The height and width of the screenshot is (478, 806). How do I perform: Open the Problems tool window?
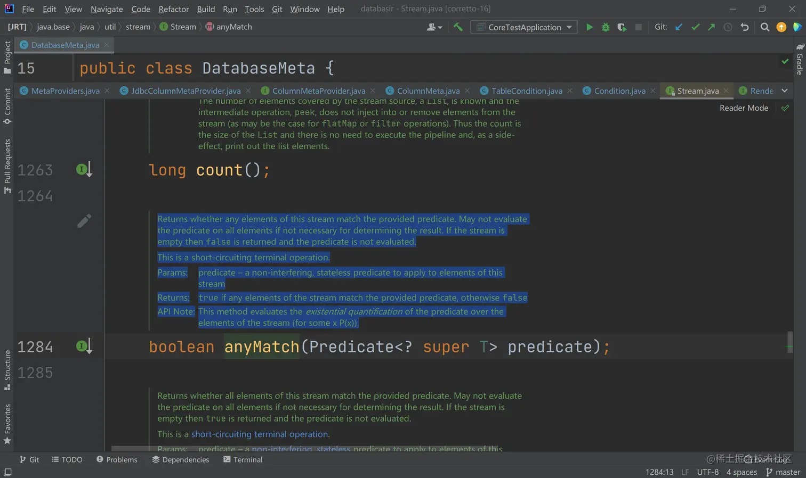tap(117, 460)
